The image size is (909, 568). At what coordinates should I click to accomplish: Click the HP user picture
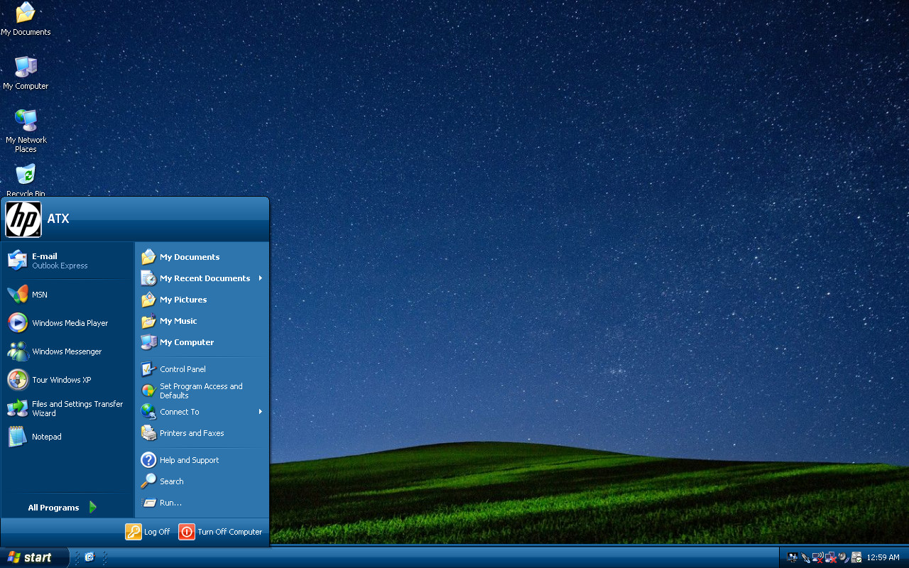pos(23,219)
